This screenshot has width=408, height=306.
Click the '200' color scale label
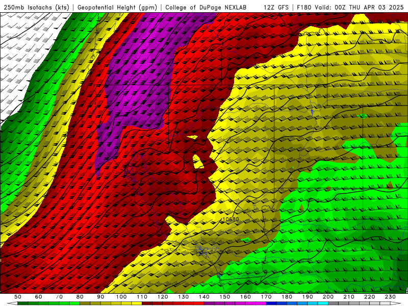coord(328,297)
